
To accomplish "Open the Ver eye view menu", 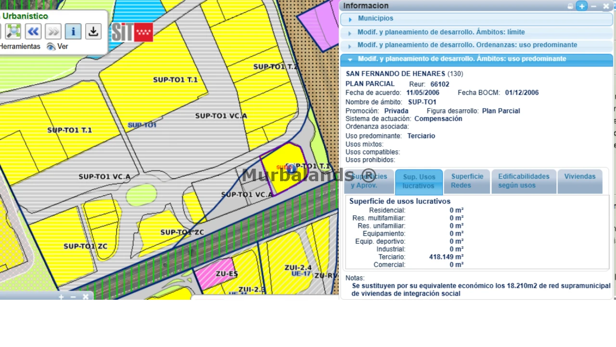I will tap(57, 47).
